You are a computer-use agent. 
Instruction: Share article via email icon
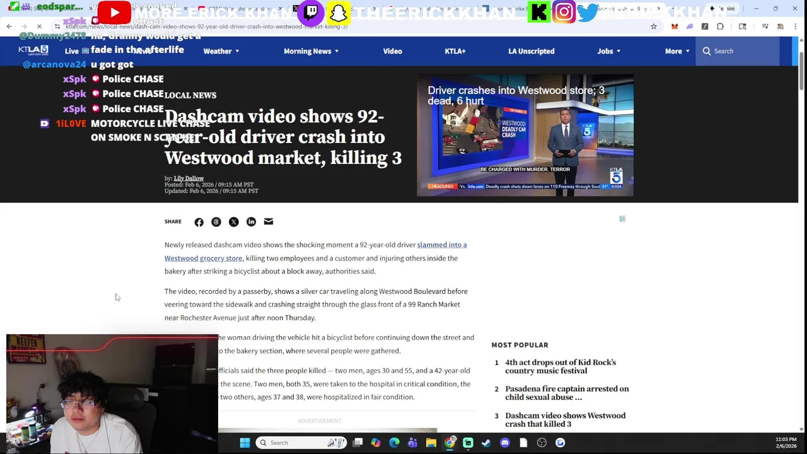[269, 222]
